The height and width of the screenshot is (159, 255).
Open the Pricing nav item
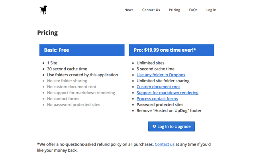175,10
